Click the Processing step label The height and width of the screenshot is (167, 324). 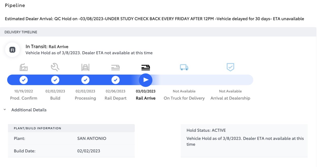click(85, 98)
